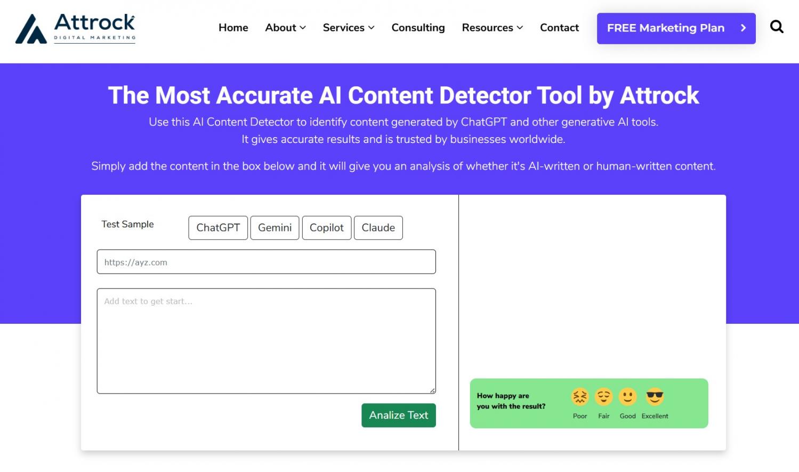Select the Claude test sample
799x472 pixels.
tap(378, 228)
